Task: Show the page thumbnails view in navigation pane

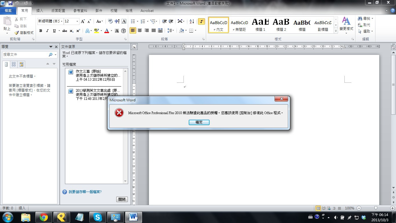Action: pos(14,64)
